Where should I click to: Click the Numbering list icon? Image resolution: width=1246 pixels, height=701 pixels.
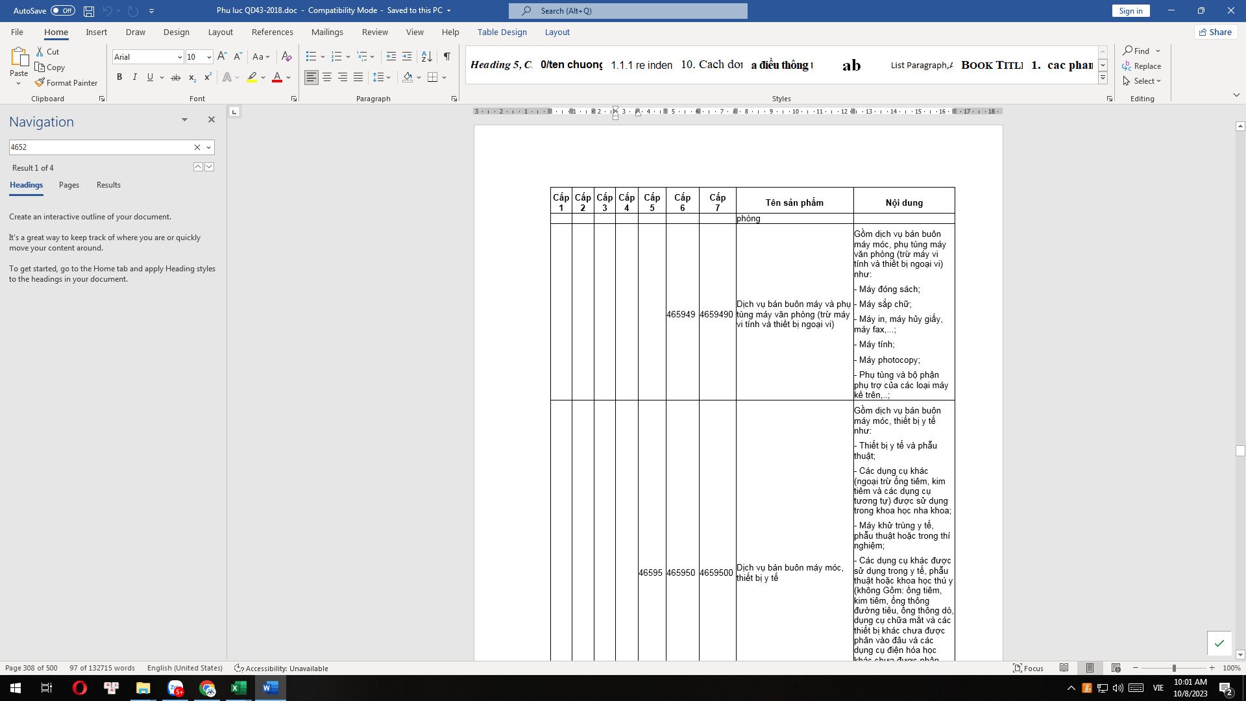tap(336, 56)
